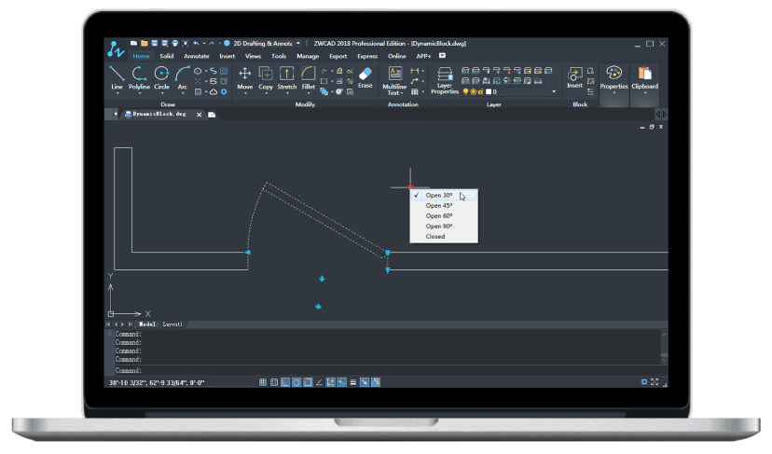Viewport: 772px width, 454px height.
Task: Click the command history scrollbar down arrow
Action: pos(664,361)
